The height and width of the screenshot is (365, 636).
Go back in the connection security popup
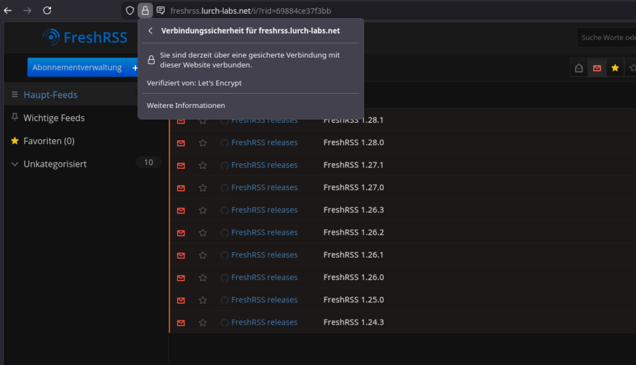point(150,30)
